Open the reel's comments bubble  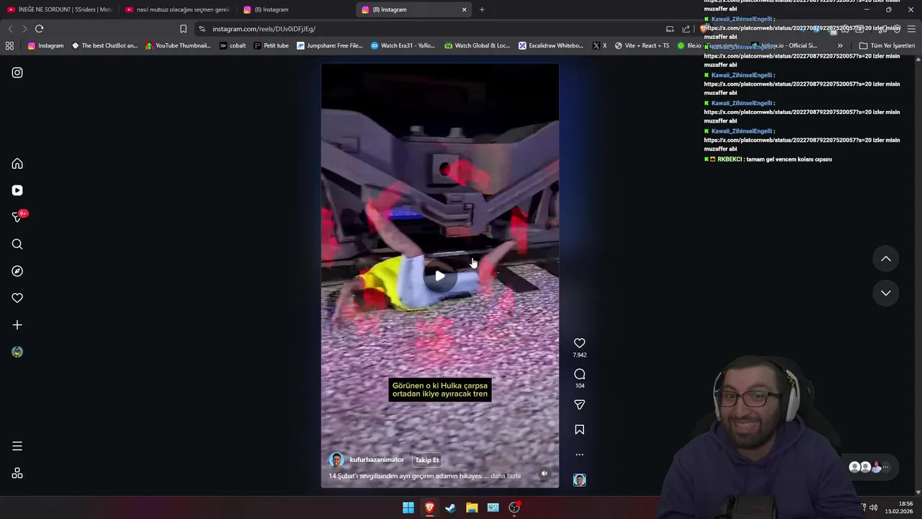(x=579, y=374)
